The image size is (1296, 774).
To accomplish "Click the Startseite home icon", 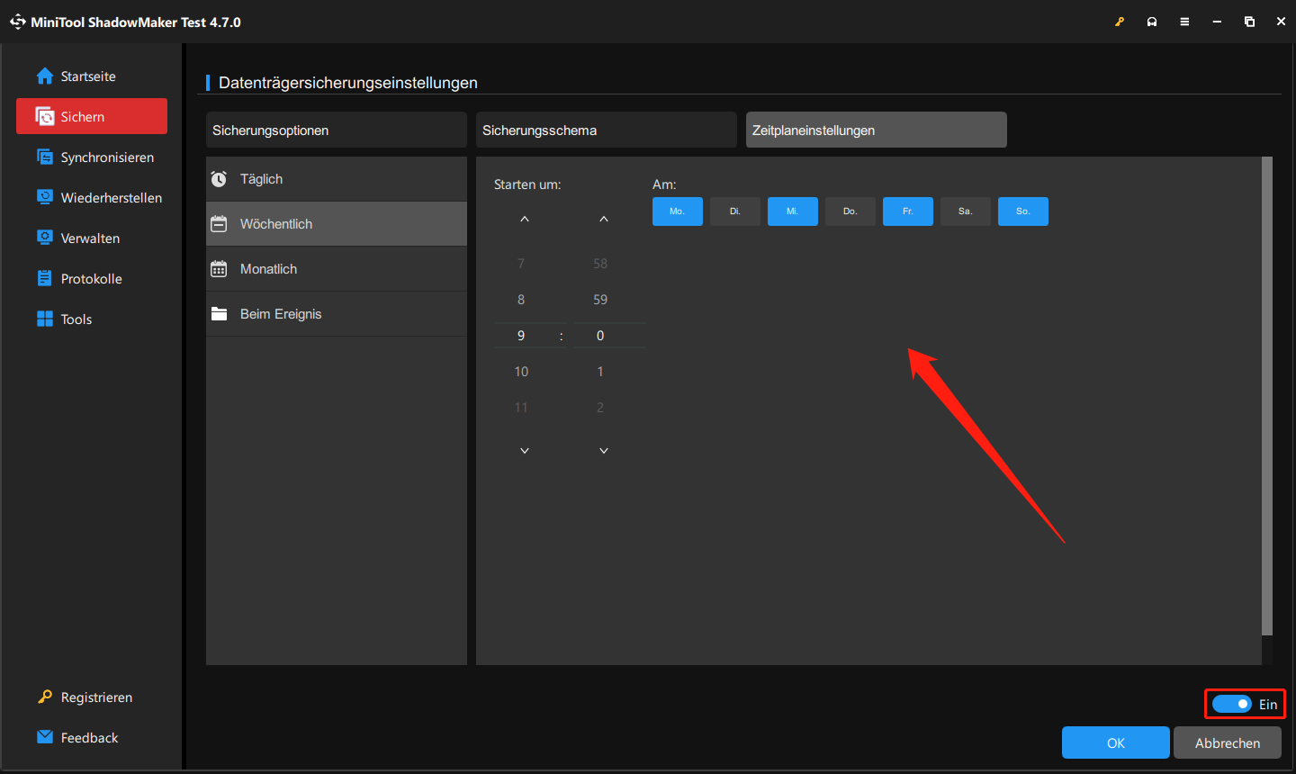I will [x=45, y=76].
